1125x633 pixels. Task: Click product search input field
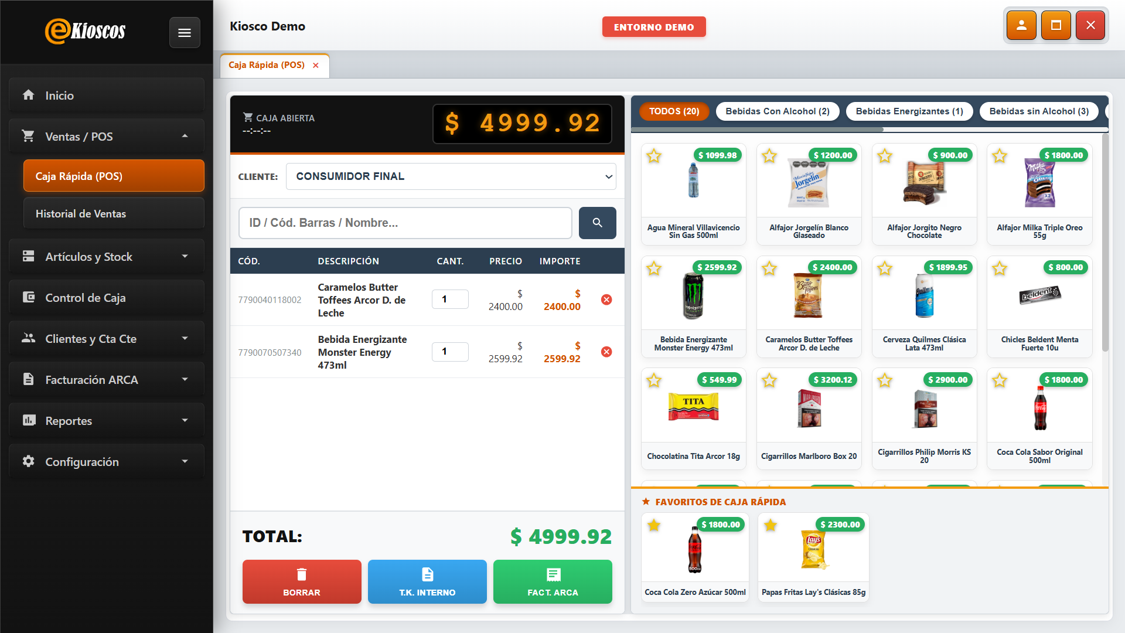tap(405, 223)
